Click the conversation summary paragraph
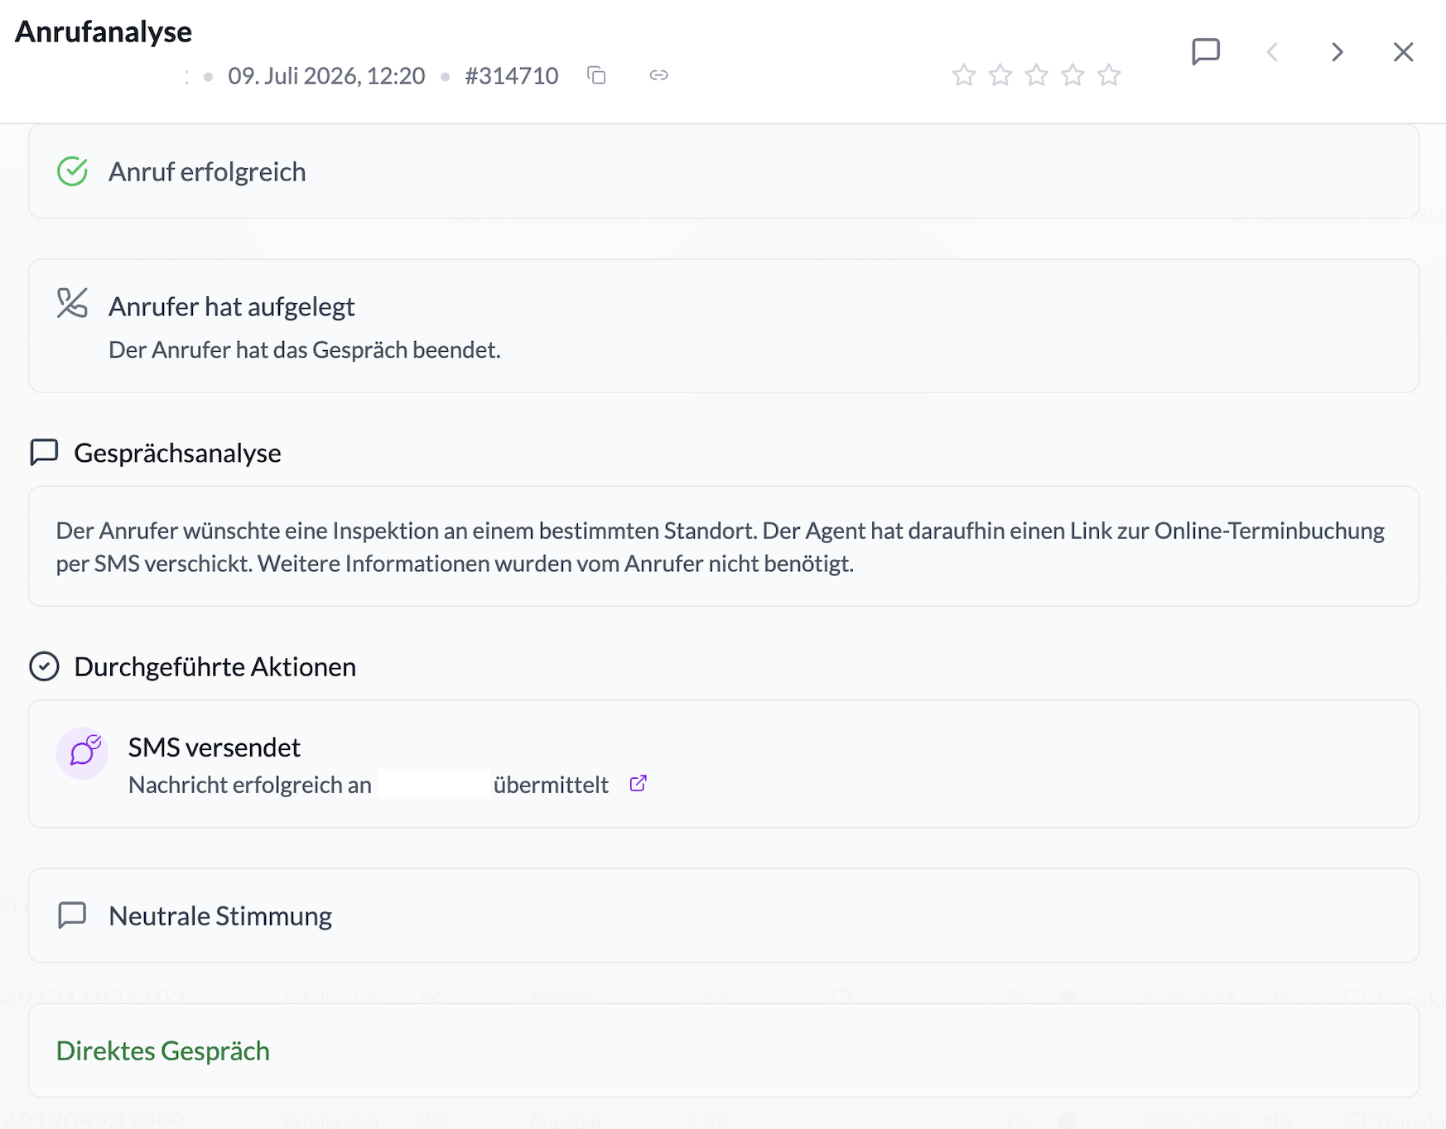 721,546
